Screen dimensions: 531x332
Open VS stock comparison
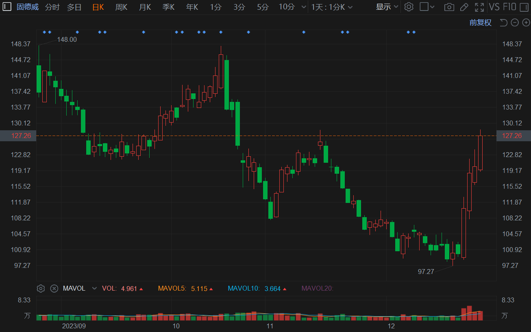[494, 7]
